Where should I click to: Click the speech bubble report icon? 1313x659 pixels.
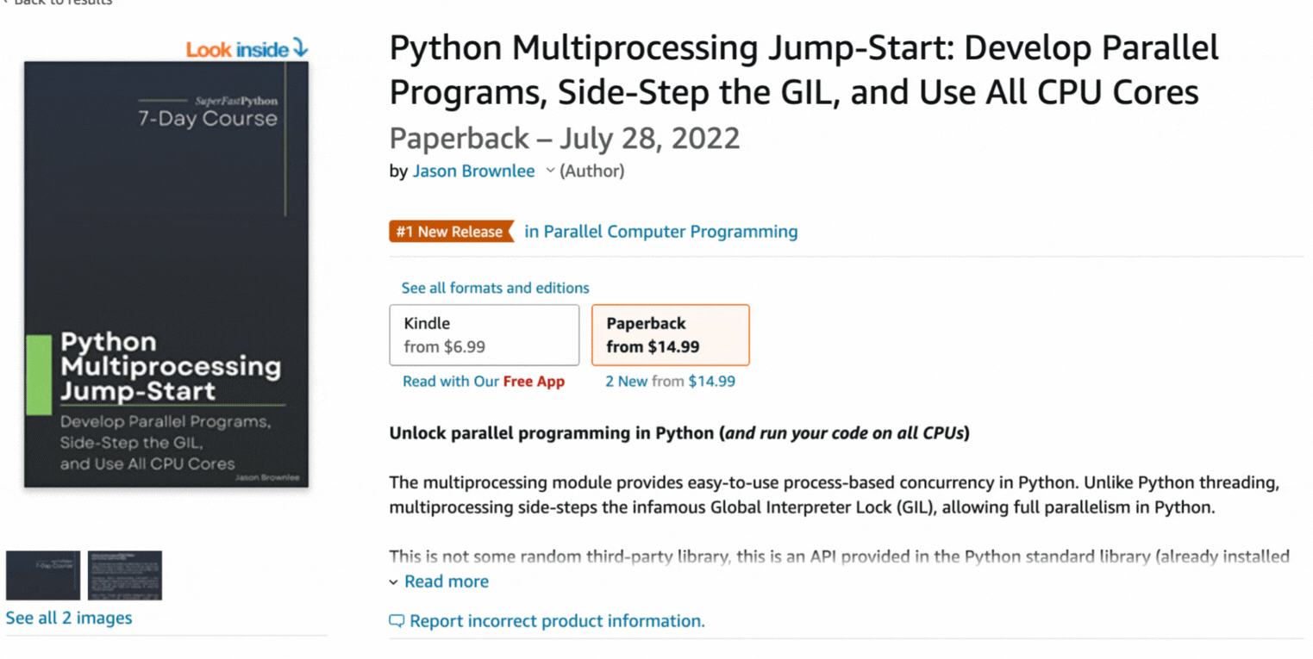pyautogui.click(x=397, y=621)
